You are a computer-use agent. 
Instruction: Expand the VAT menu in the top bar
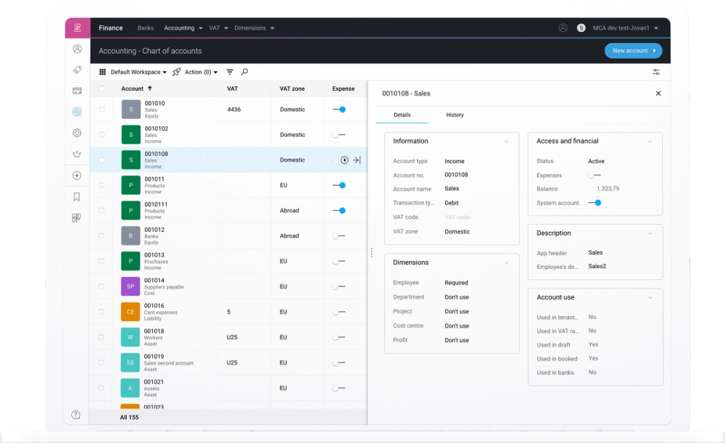pos(217,28)
